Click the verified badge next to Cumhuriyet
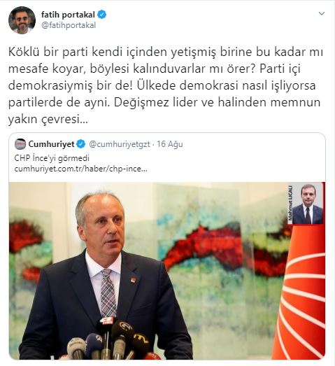The image size is (335, 366). (x=80, y=144)
